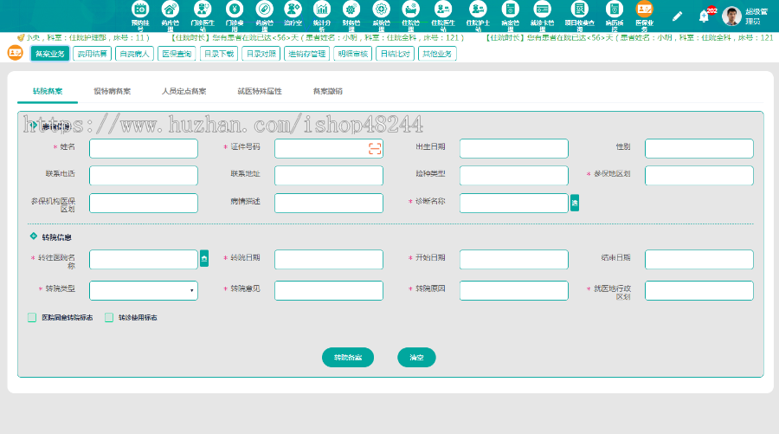
Task: Open the 病历质控 record quality control
Action: [x=615, y=16]
